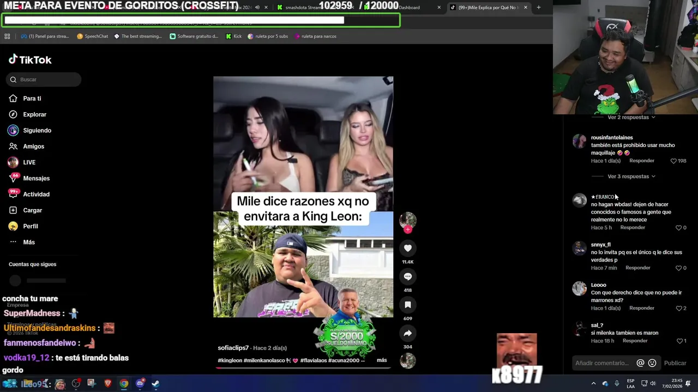Open Discord from the taskbar
This screenshot has width=698, height=392.
[140, 383]
